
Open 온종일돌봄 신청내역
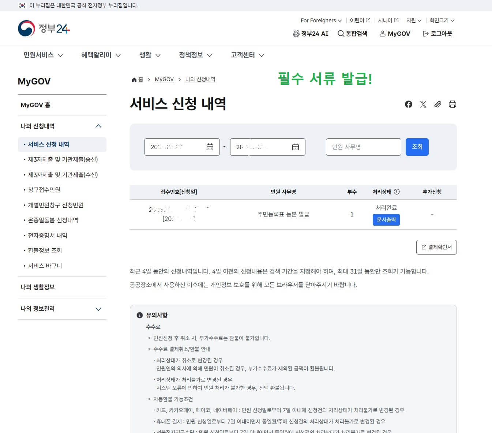[x=53, y=220]
